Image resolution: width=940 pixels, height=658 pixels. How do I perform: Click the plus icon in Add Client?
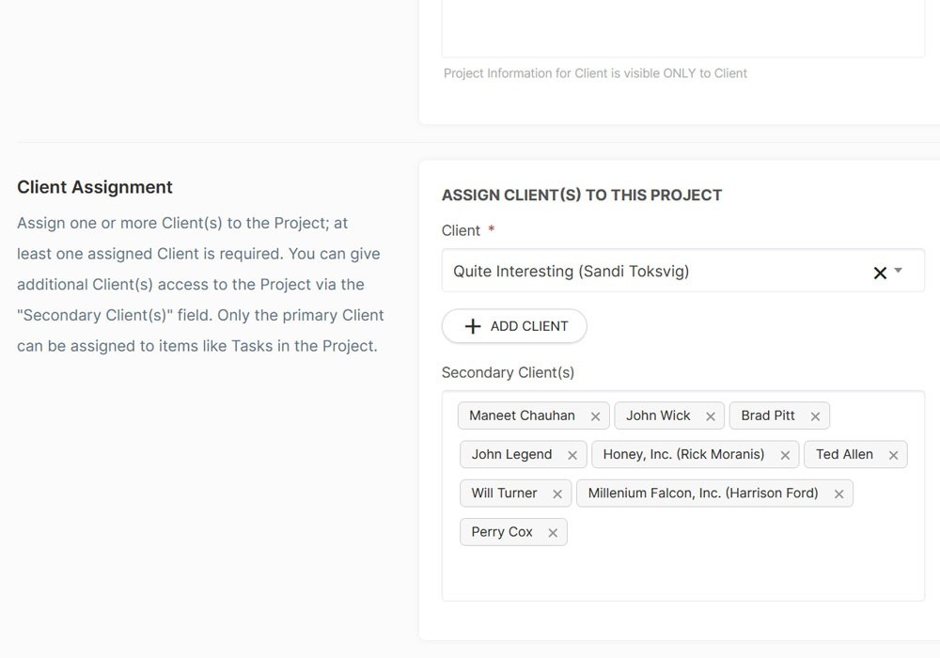(473, 326)
